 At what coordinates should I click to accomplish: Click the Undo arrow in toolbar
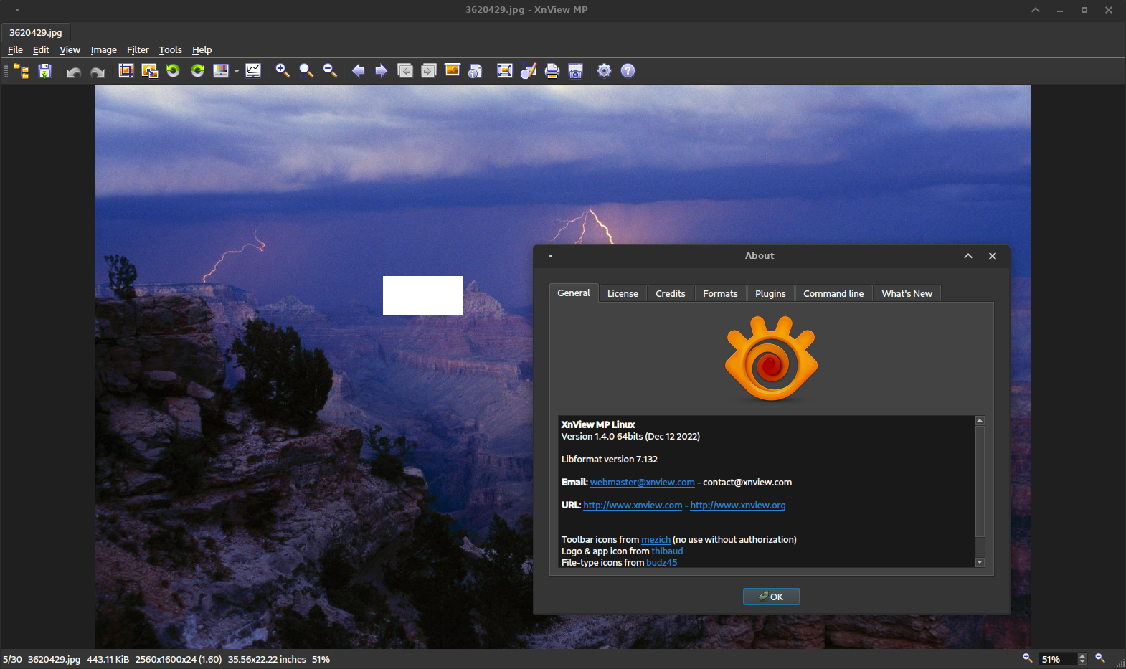pyautogui.click(x=73, y=71)
